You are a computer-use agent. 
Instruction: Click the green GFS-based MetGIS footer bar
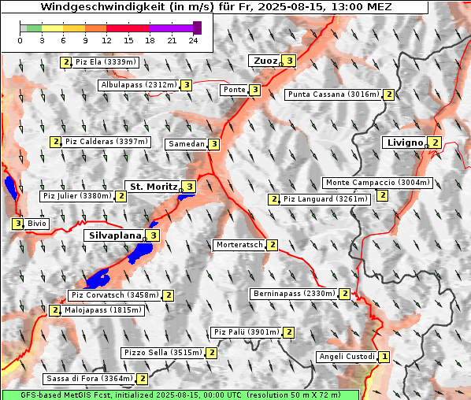[x=180, y=395]
